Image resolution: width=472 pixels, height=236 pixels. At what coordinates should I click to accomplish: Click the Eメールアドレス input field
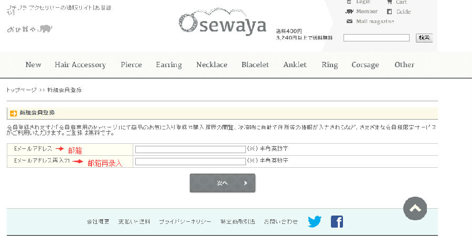(x=190, y=149)
